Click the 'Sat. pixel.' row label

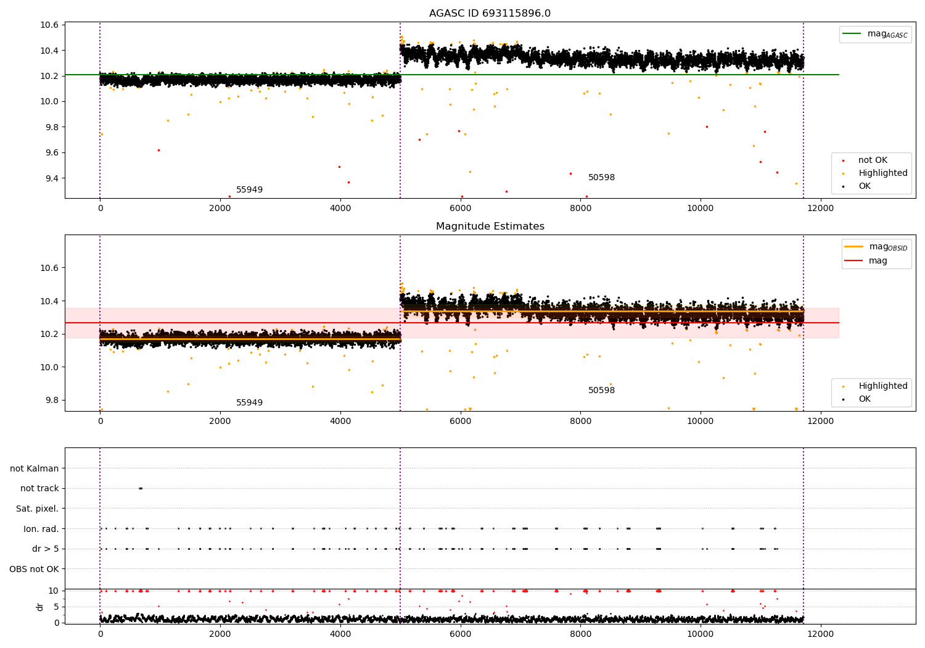pyautogui.click(x=38, y=509)
